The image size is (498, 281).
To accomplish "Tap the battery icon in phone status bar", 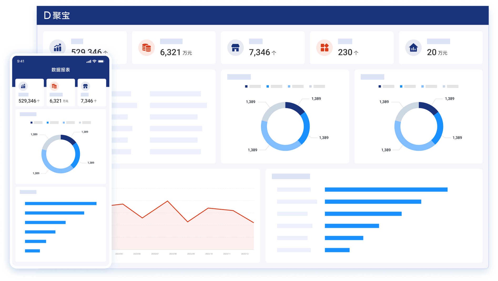I will pyautogui.click(x=101, y=61).
